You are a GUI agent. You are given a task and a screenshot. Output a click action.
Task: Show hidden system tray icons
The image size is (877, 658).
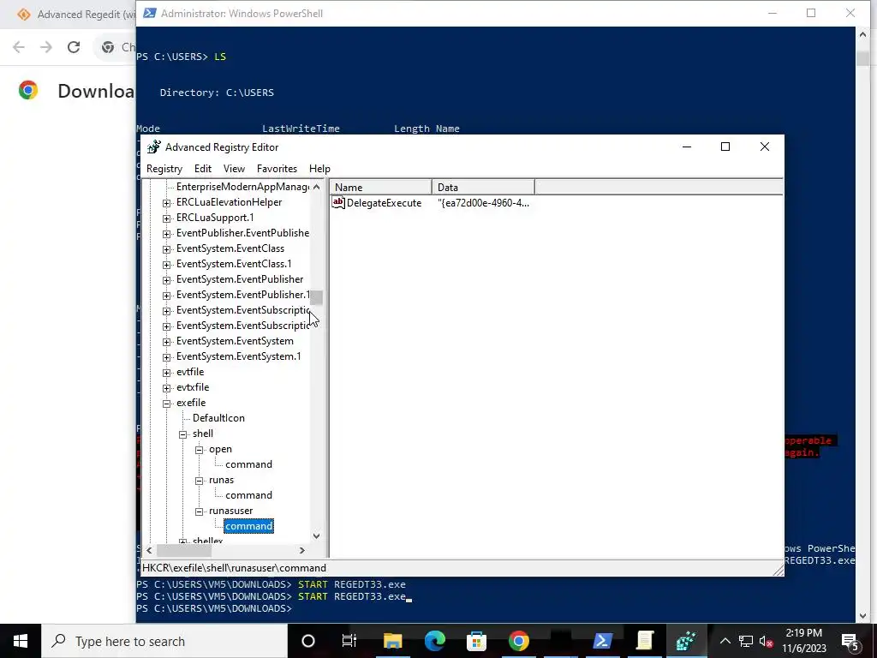[725, 641]
